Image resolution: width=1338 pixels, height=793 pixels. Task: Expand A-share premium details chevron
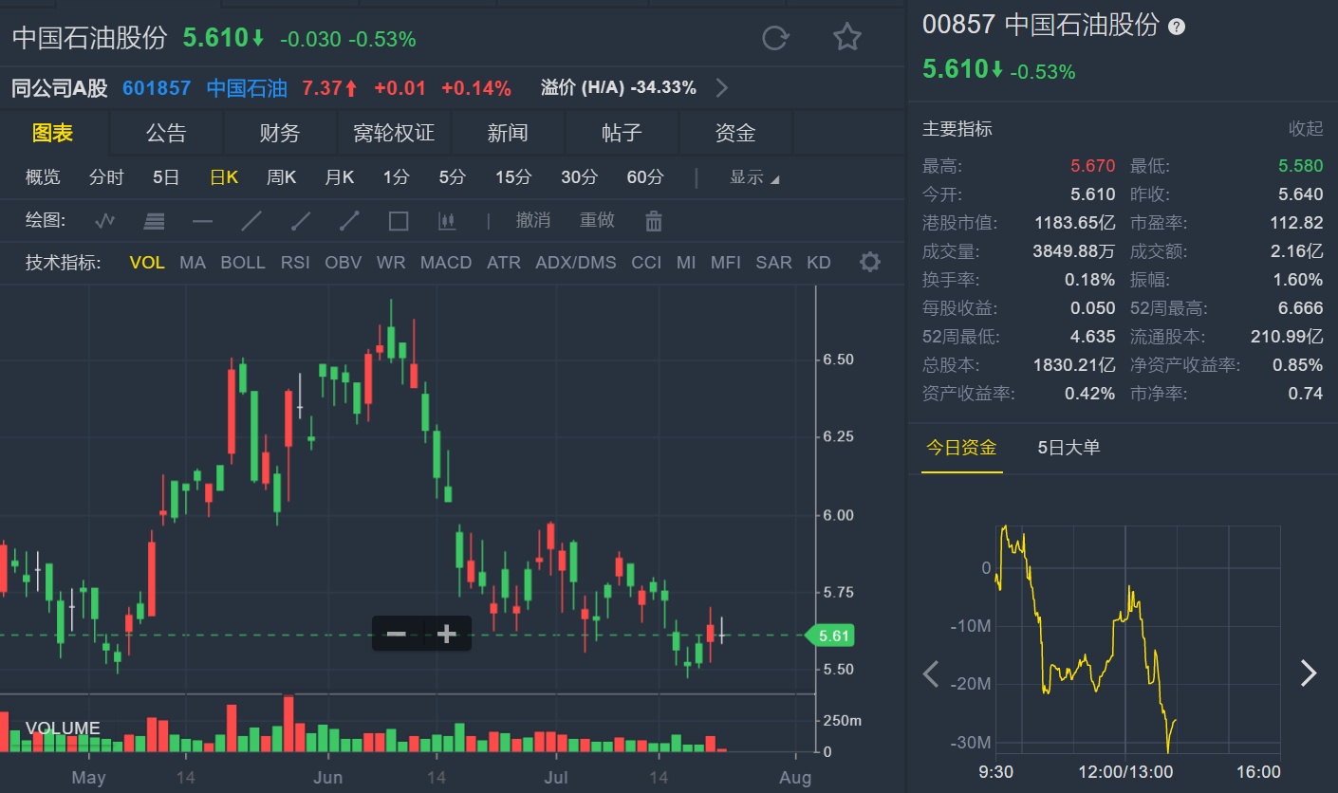722,88
